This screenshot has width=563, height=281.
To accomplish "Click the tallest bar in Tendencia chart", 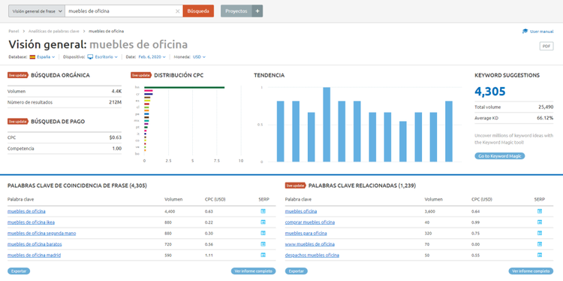I will 327,124.
